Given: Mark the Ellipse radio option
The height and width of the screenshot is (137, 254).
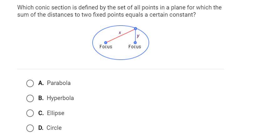Looking at the screenshot, I should click(x=30, y=113).
